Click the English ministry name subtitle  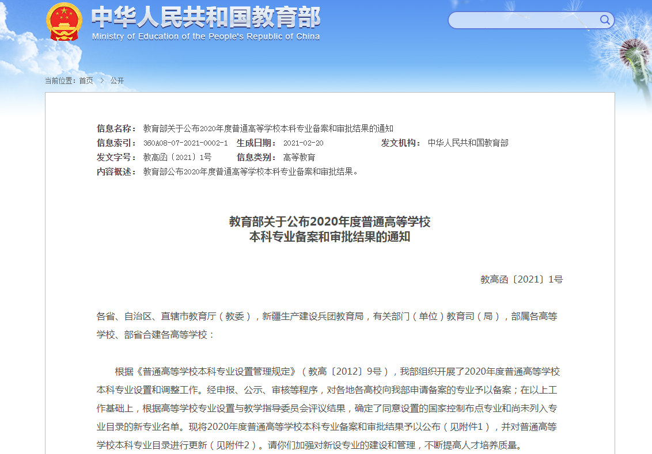pyautogui.click(x=206, y=37)
